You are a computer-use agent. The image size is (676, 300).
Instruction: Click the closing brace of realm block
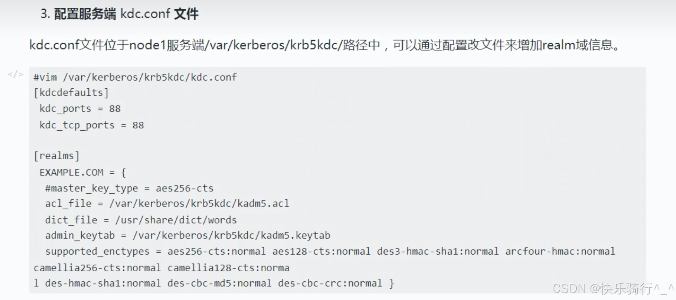coord(391,283)
